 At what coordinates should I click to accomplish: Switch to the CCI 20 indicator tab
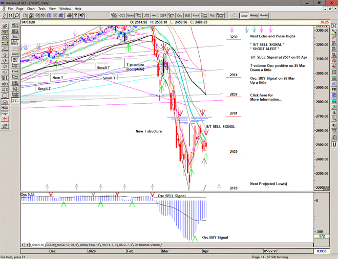(51, 245)
